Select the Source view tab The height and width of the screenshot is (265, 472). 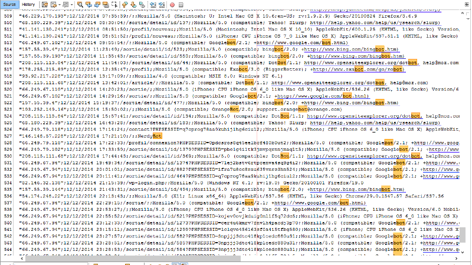point(9,5)
